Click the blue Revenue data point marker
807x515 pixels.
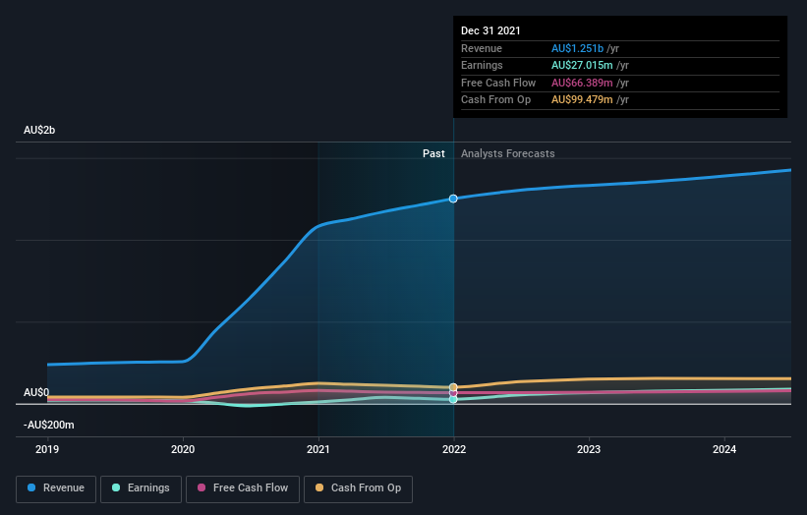[453, 199]
